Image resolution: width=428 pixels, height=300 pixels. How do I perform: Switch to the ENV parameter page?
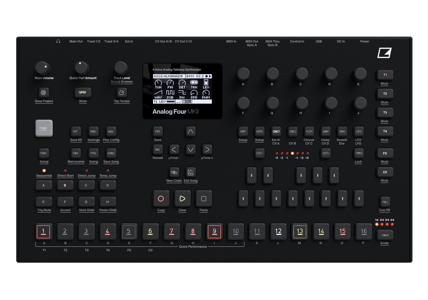coord(342,131)
